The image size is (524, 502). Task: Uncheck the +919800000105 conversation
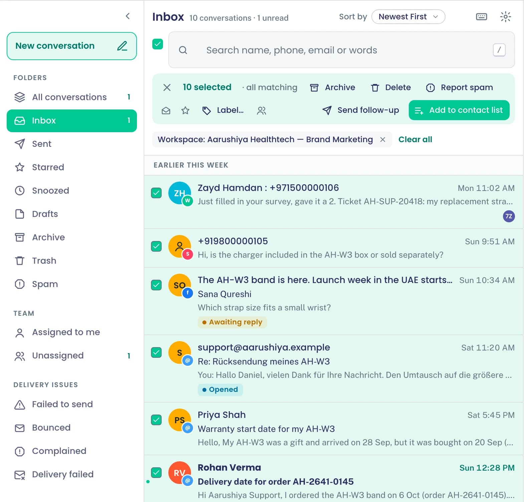coord(156,246)
